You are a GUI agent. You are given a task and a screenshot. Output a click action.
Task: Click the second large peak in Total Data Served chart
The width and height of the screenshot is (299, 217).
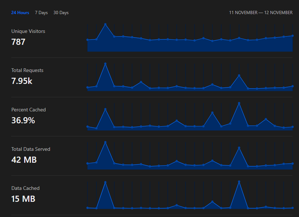click(x=239, y=148)
